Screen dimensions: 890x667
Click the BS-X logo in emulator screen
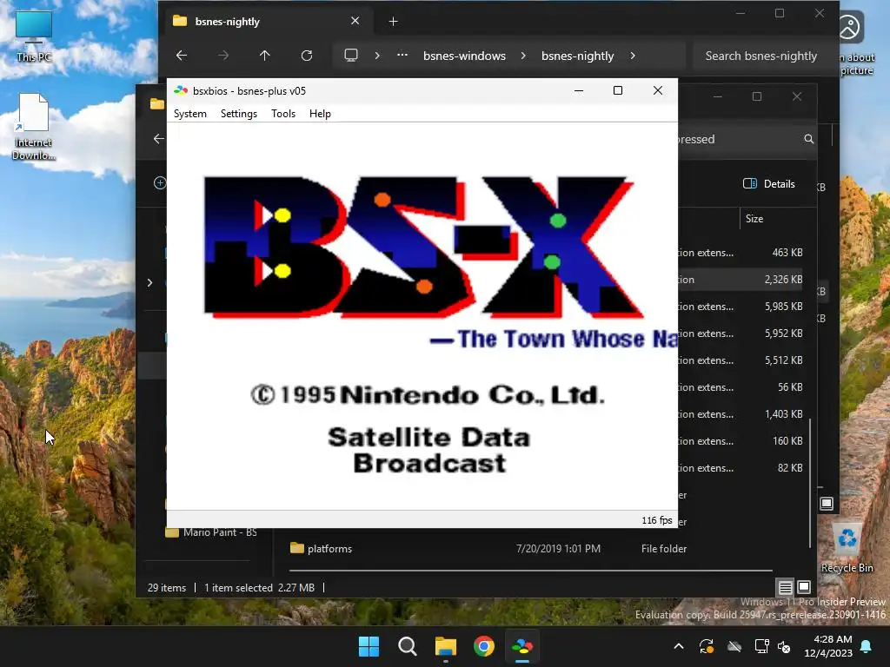pos(424,246)
